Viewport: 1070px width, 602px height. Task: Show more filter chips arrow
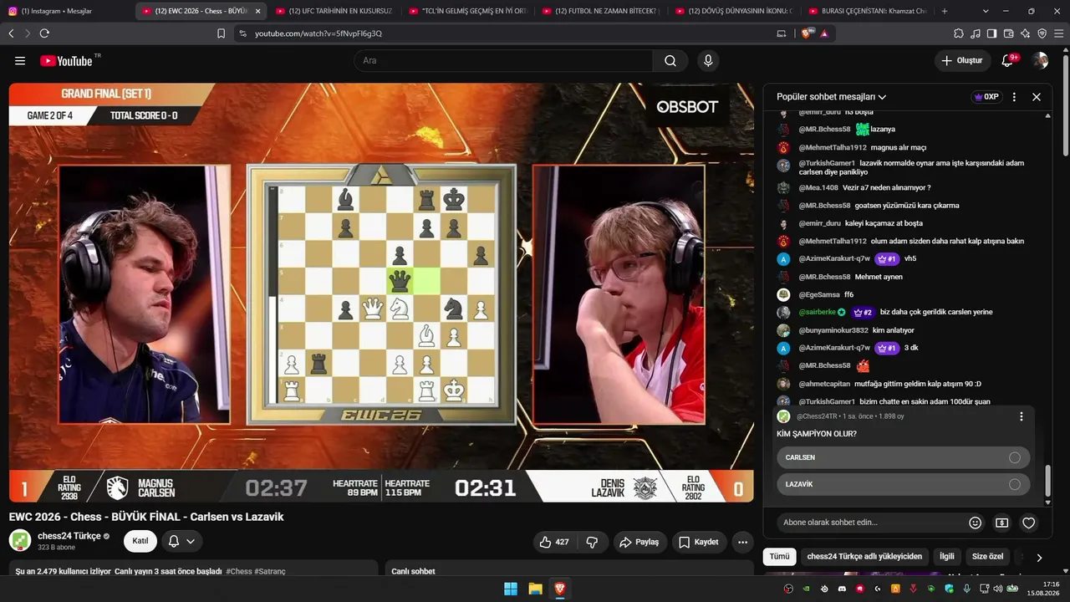pos(1039,558)
